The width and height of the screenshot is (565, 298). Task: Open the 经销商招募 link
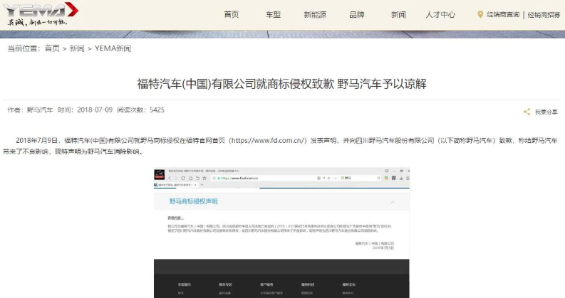tap(544, 15)
